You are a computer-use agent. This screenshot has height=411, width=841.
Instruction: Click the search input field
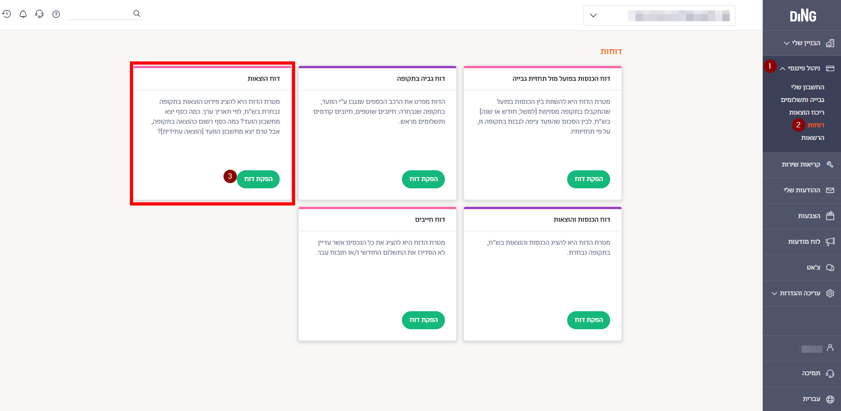[x=100, y=14]
